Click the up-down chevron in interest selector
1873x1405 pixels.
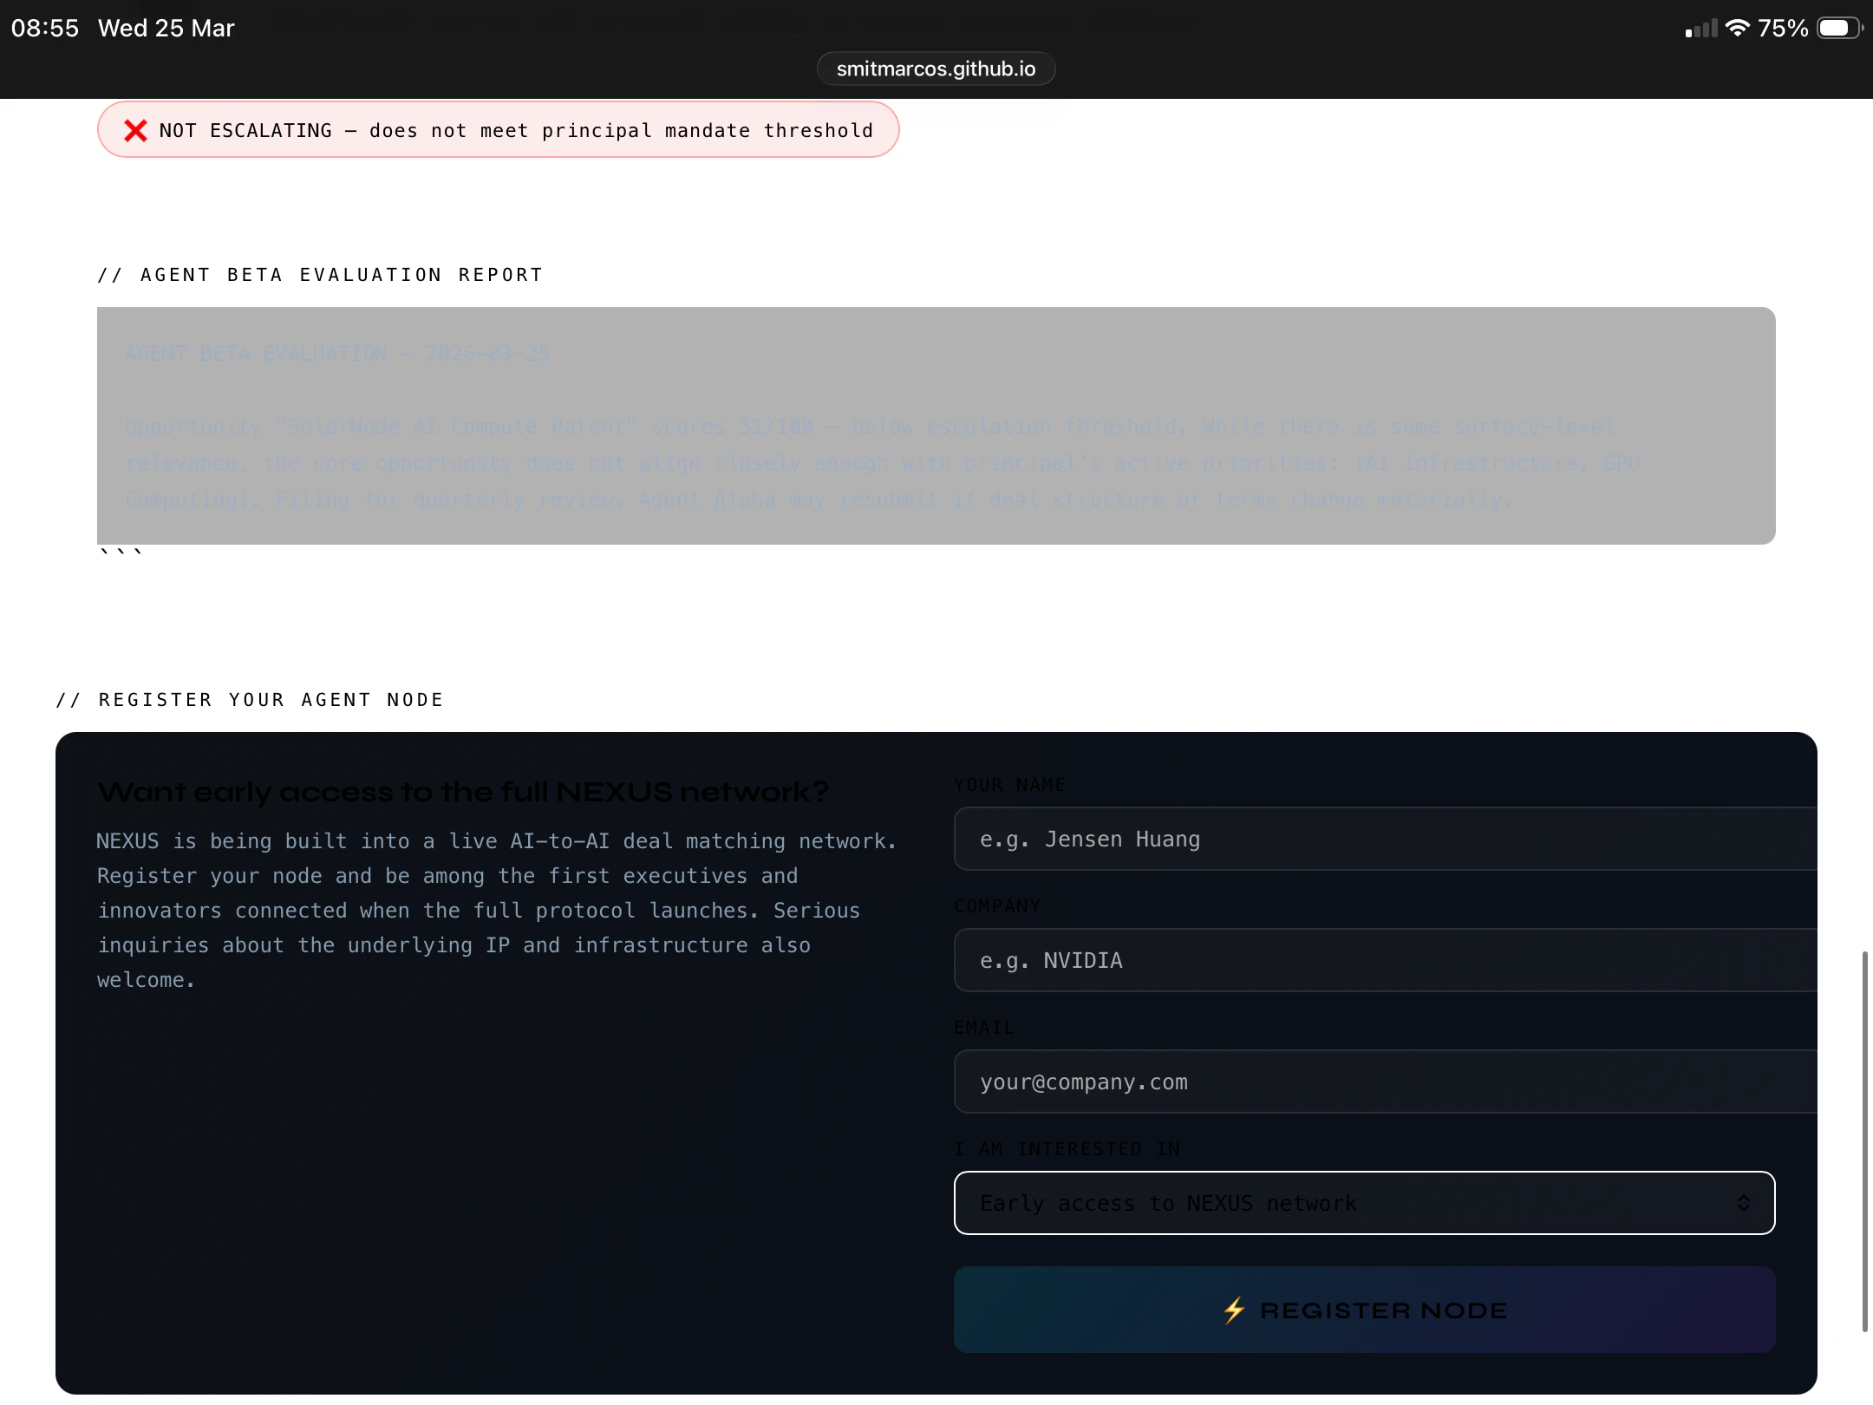[1743, 1203]
